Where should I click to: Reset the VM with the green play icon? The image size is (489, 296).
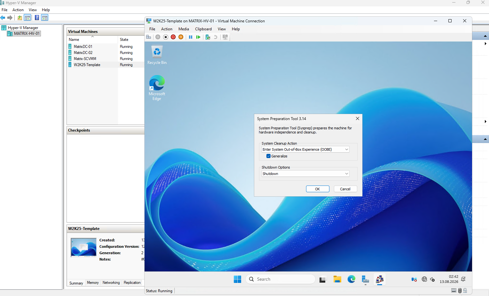click(x=198, y=37)
